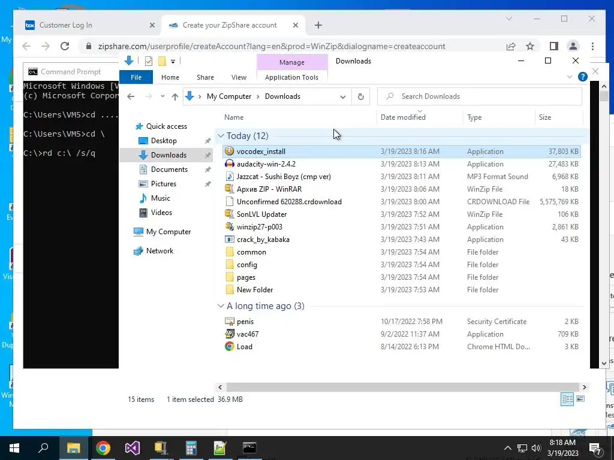614x460 pixels.
Task: Open recent locations dropdown arrow
Action: click(x=162, y=96)
